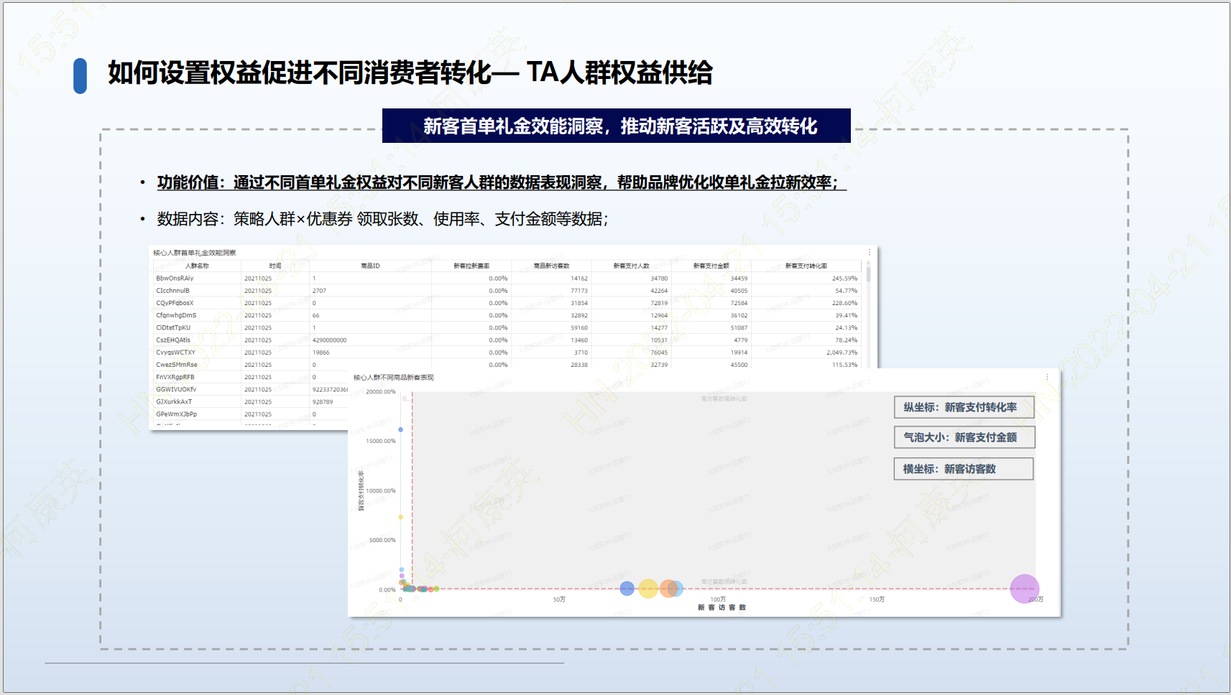
Task: Click the 2707 product ID cell
Action: (x=319, y=291)
